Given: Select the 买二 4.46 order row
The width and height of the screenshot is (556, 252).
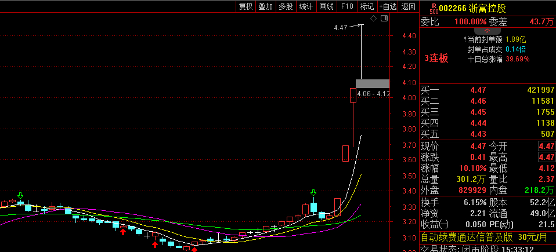Looking at the screenshot, I should coord(488,101).
